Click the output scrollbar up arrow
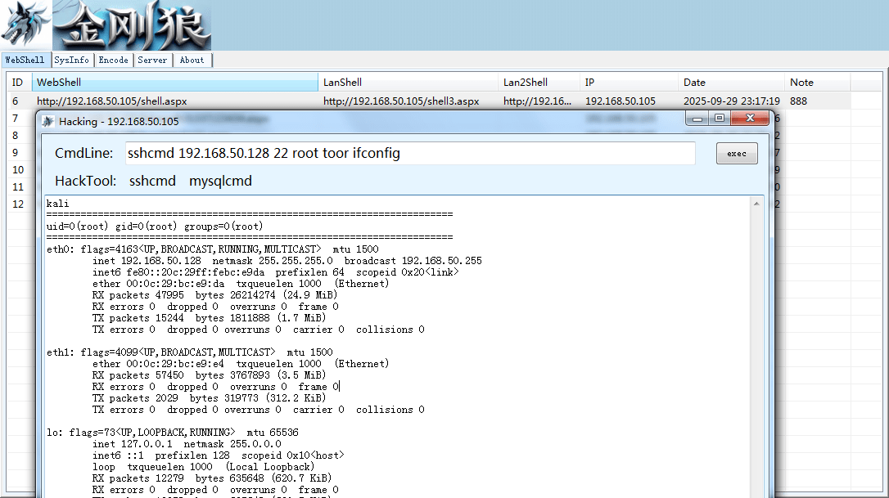 click(x=756, y=204)
